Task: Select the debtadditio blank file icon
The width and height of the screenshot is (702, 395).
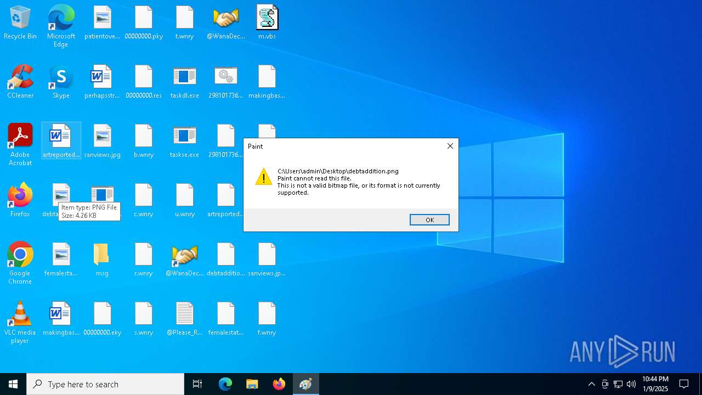Action: [x=226, y=260]
